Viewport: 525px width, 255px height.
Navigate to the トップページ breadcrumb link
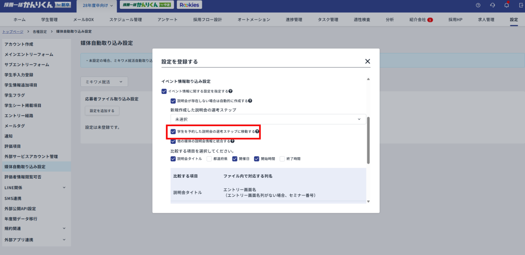(x=12, y=31)
